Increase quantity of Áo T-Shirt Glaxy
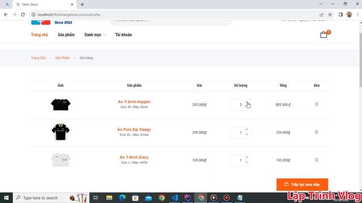 247,157
